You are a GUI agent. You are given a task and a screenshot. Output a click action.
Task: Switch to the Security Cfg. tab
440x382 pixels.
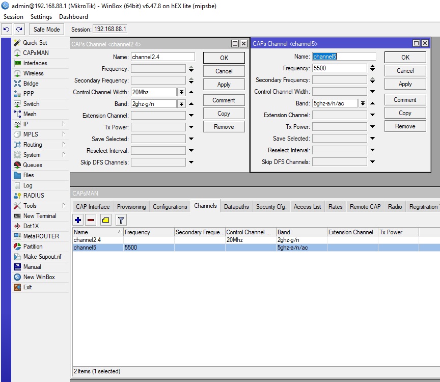tap(271, 207)
